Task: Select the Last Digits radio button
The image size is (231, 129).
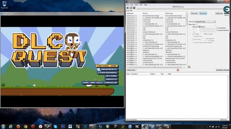Action: click(207, 40)
